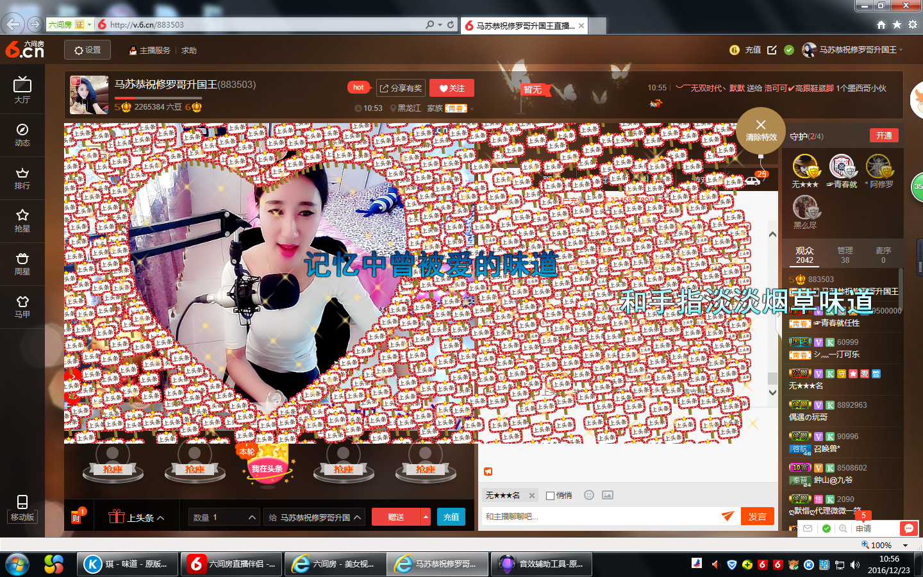This screenshot has height=577, width=923.
Task: Open the envelope messages icon
Action: [x=808, y=528]
